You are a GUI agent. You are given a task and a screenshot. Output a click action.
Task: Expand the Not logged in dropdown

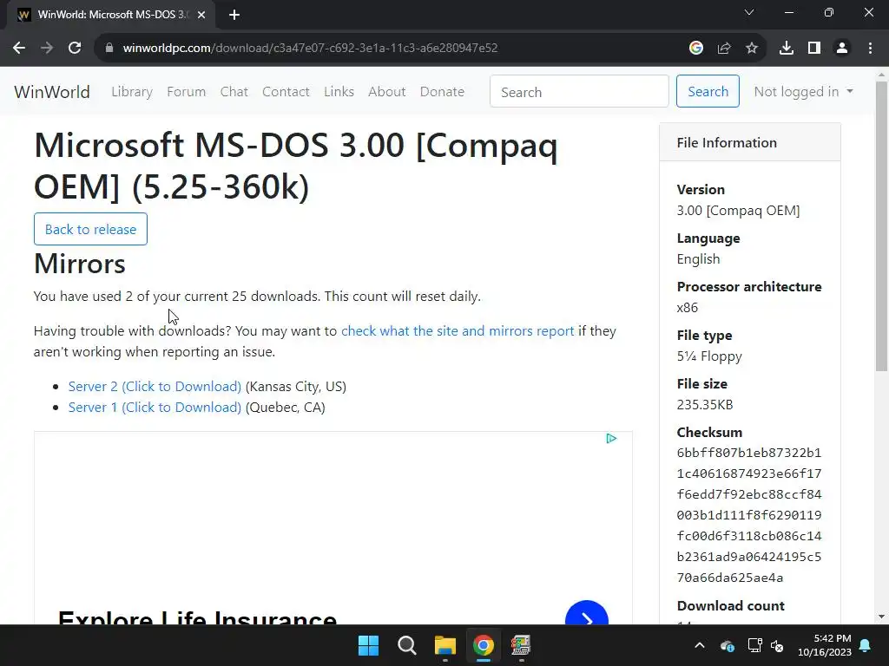coord(803,92)
